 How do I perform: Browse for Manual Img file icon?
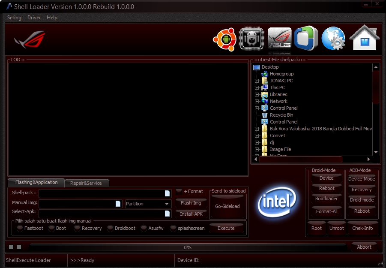[118, 203]
